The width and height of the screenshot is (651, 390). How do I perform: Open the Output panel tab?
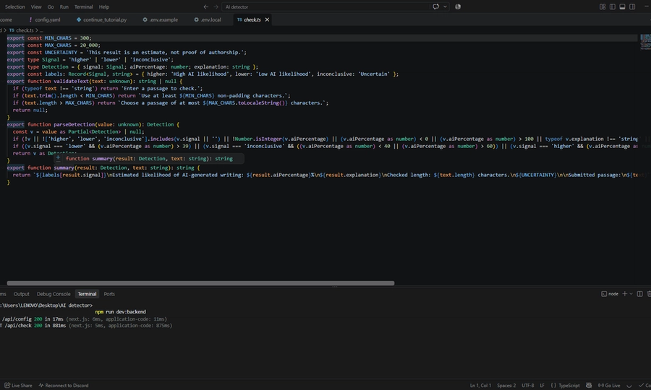(21, 294)
